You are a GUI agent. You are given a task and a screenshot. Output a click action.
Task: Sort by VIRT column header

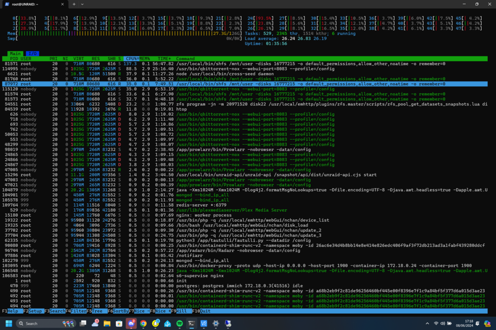click(78, 58)
